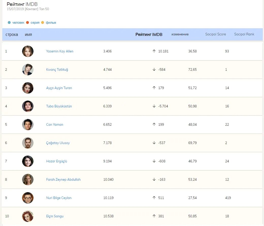Click the up arrow beside 10.181

[154, 51]
